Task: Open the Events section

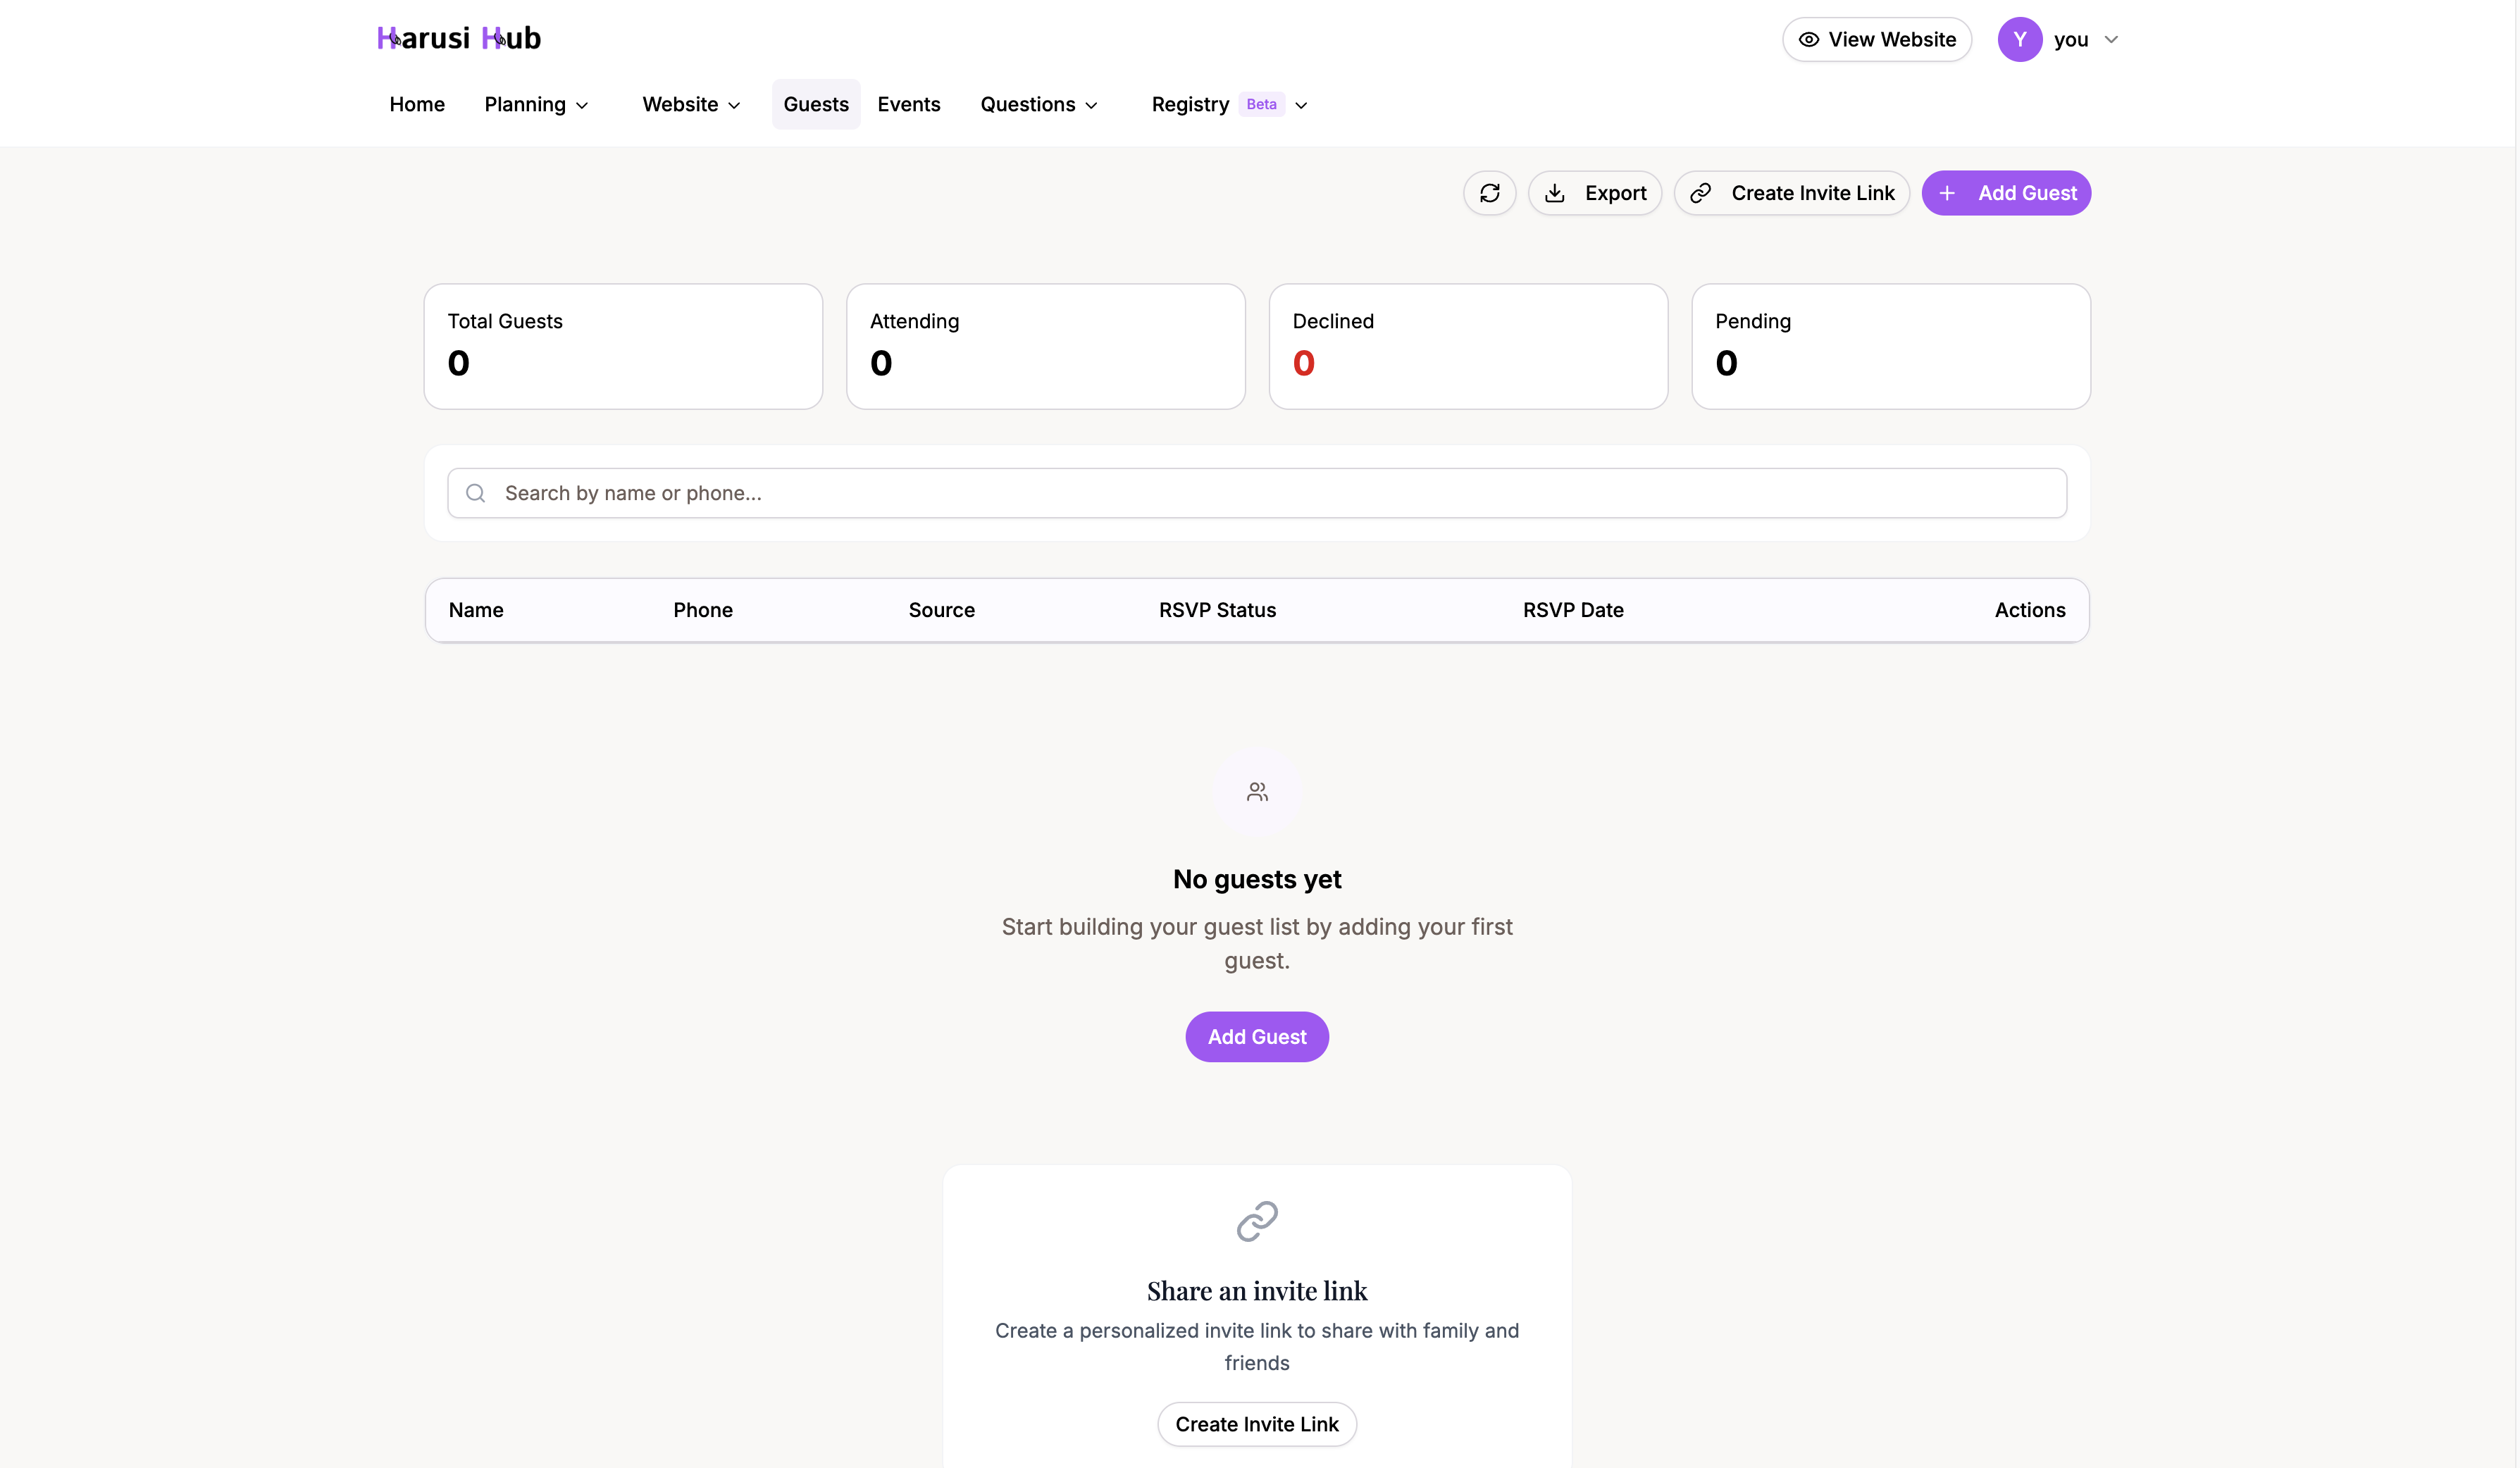Action: tap(908, 104)
